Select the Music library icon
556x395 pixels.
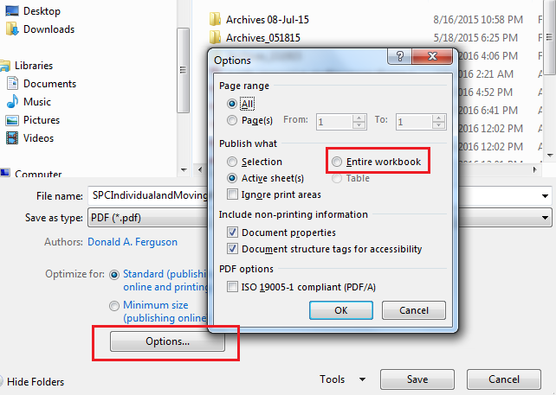pyautogui.click(x=12, y=102)
